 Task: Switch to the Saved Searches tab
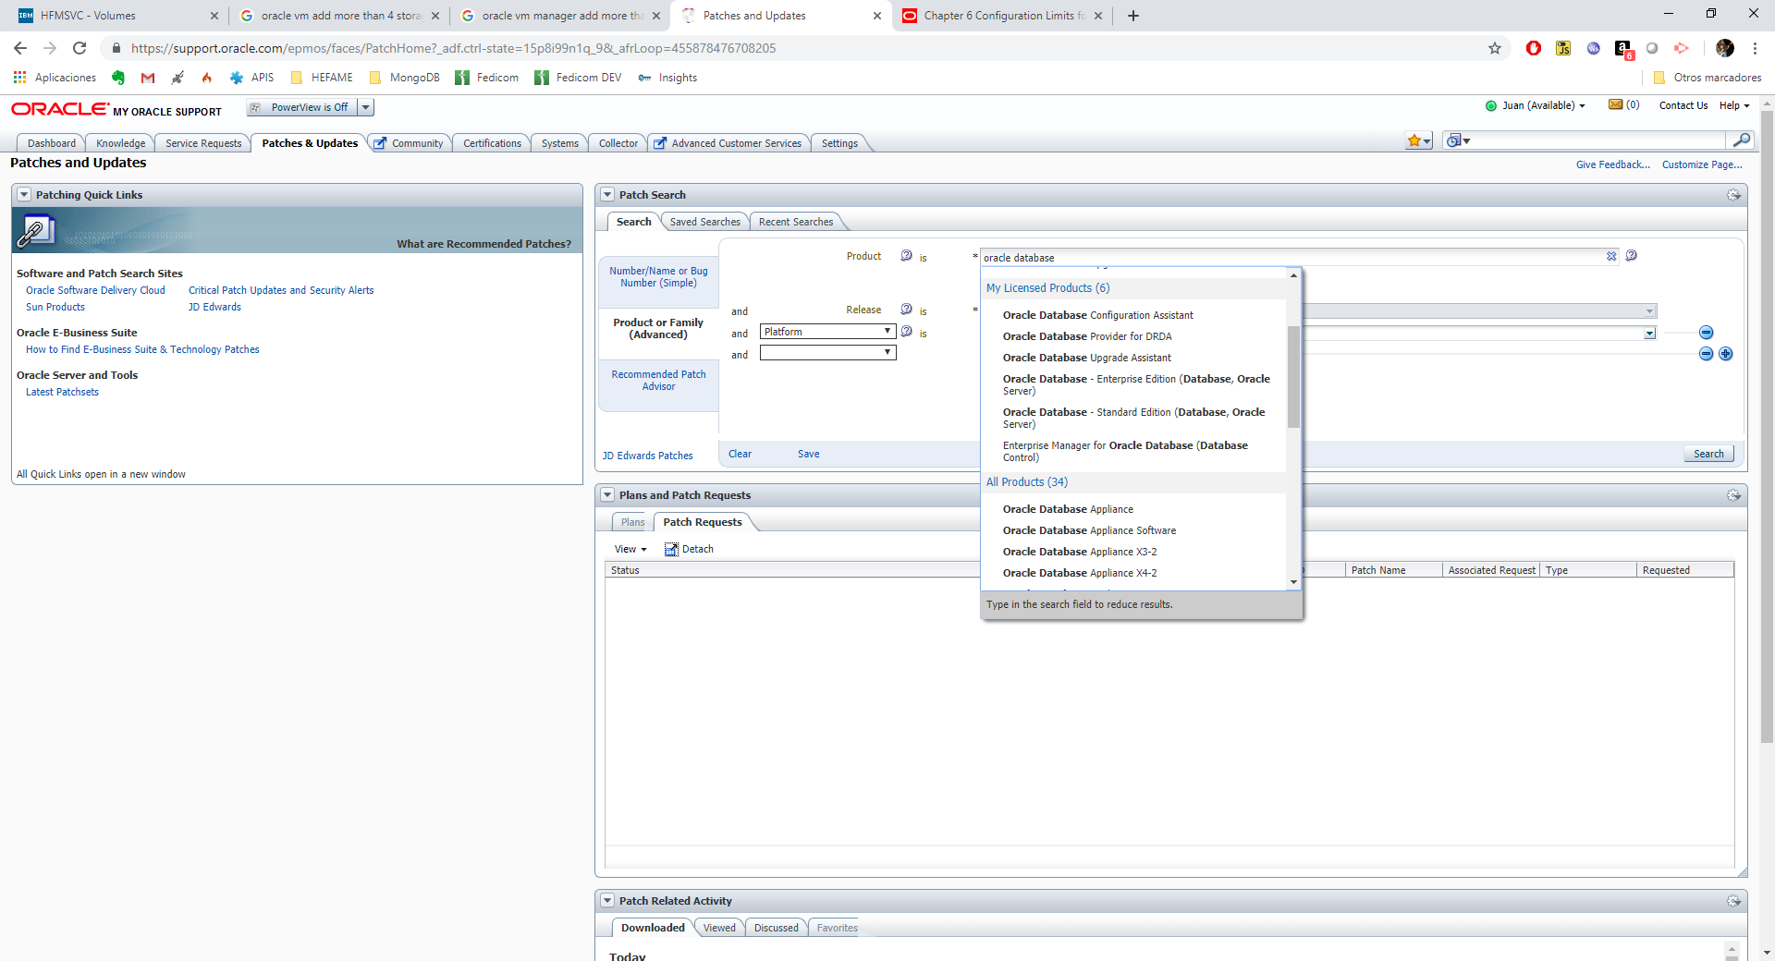[x=704, y=222]
